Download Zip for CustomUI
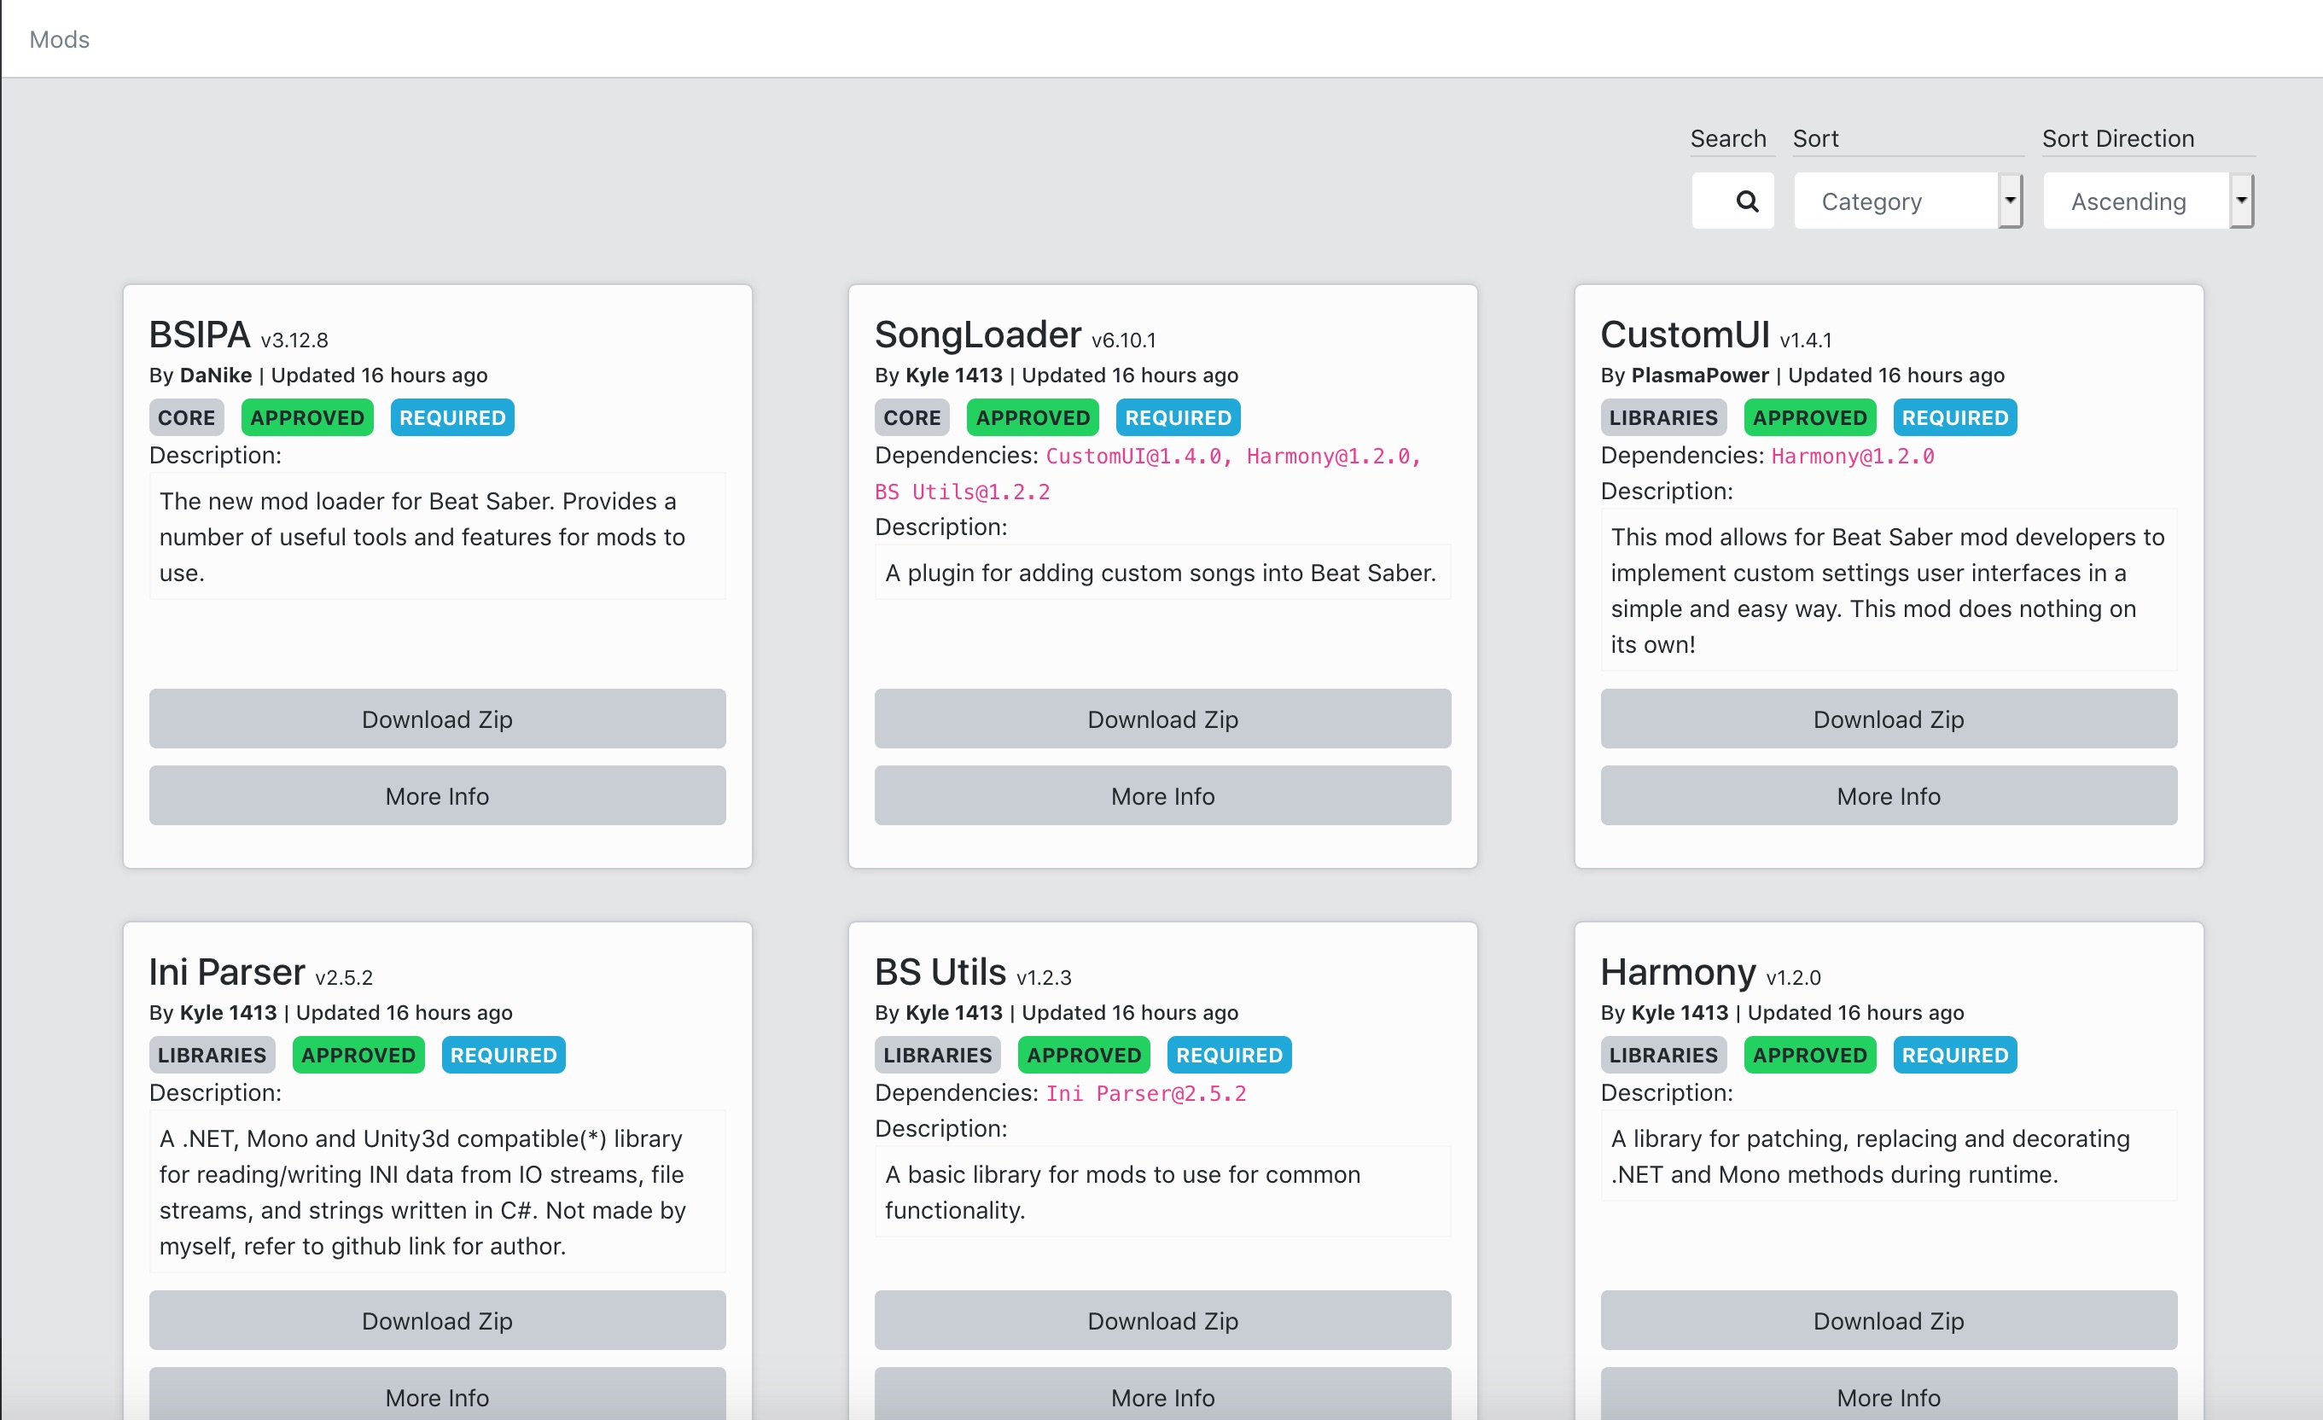This screenshot has width=2323, height=1420. [1889, 719]
